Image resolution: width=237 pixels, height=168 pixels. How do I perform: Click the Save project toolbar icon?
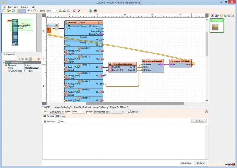coord(13,11)
